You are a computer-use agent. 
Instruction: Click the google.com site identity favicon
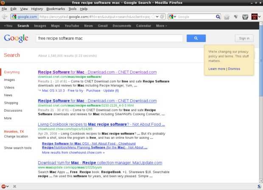click(14, 17)
